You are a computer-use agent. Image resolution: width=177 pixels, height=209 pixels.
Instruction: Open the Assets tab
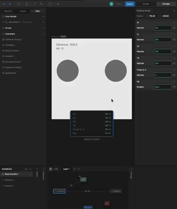(x=23, y=11)
